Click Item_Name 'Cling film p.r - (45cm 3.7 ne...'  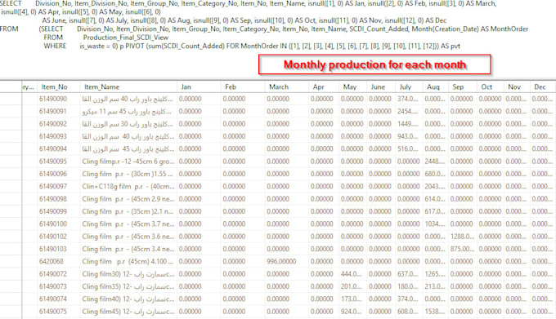[128, 224]
